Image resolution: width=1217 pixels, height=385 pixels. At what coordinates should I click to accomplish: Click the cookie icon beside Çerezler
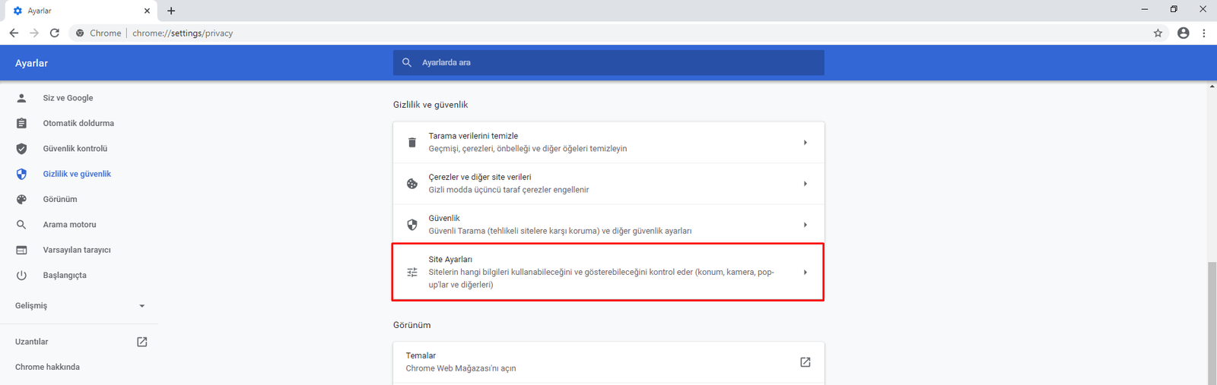tap(412, 184)
